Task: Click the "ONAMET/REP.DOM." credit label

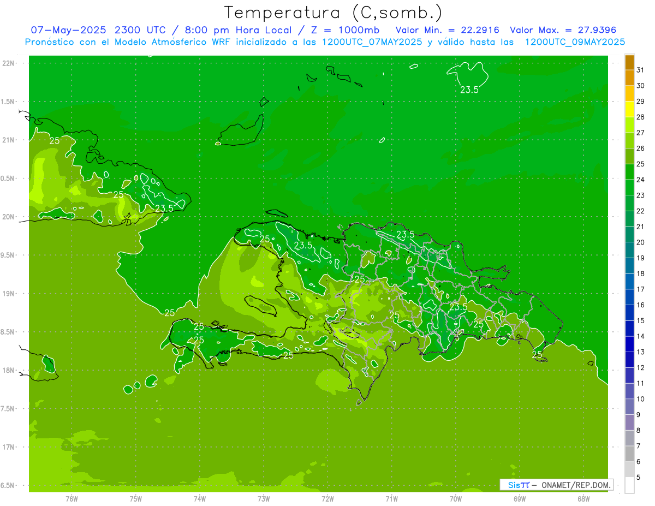Action: tap(577, 485)
